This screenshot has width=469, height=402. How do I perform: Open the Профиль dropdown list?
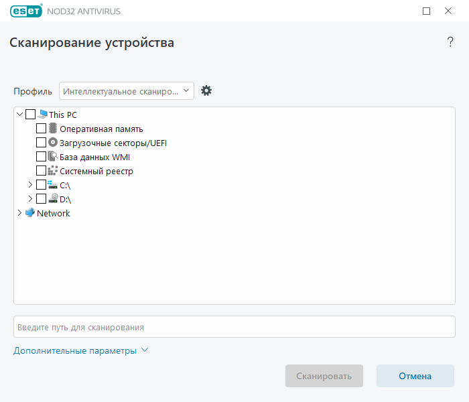coord(127,91)
